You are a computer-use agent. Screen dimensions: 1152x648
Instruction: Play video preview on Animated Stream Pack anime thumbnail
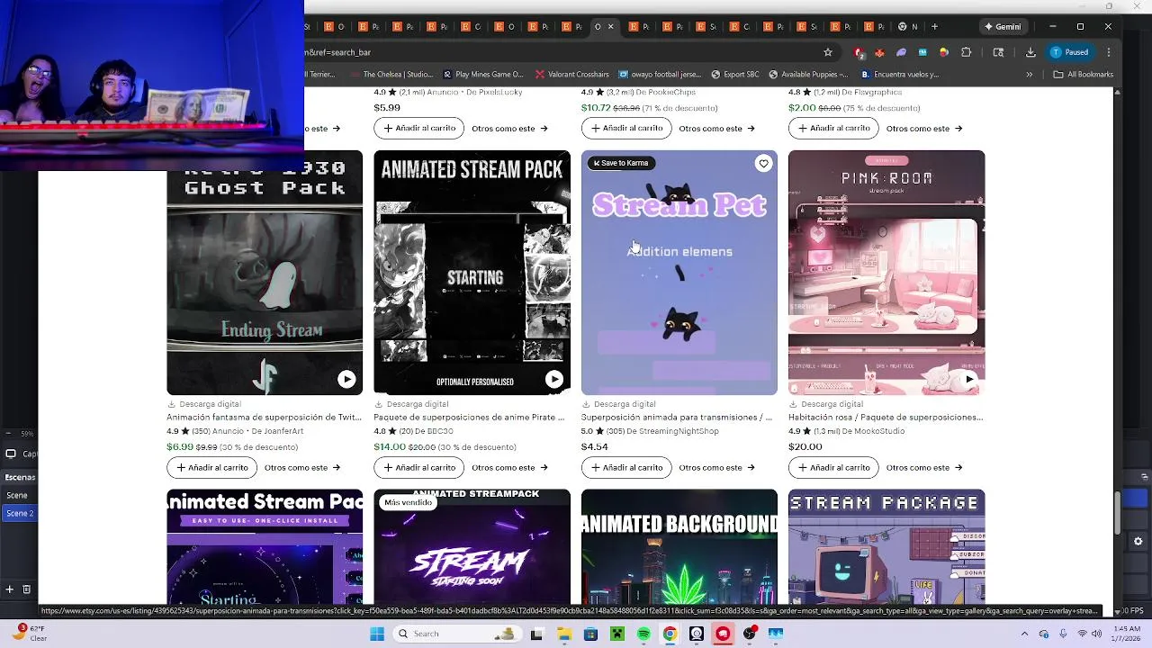553,379
